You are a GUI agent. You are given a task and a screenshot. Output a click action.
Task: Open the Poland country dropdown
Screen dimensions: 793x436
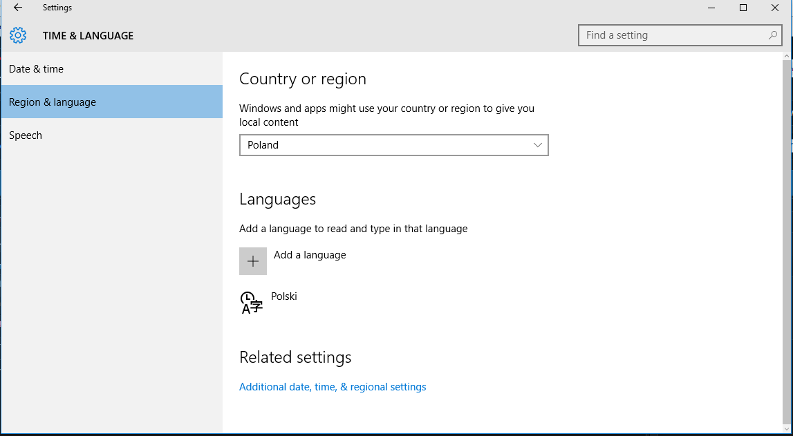click(x=394, y=145)
